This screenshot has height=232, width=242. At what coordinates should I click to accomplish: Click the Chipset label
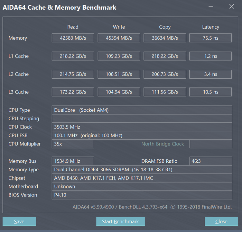coord(17,178)
